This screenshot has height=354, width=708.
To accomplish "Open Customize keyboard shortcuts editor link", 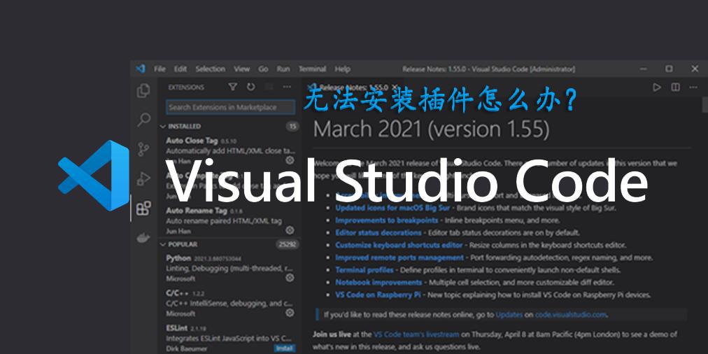I will [x=399, y=245].
